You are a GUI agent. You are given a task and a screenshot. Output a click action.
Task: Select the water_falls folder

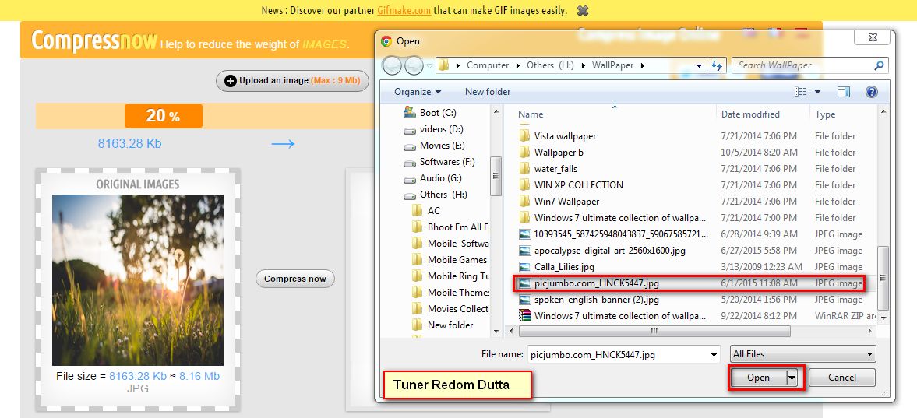tap(548, 169)
